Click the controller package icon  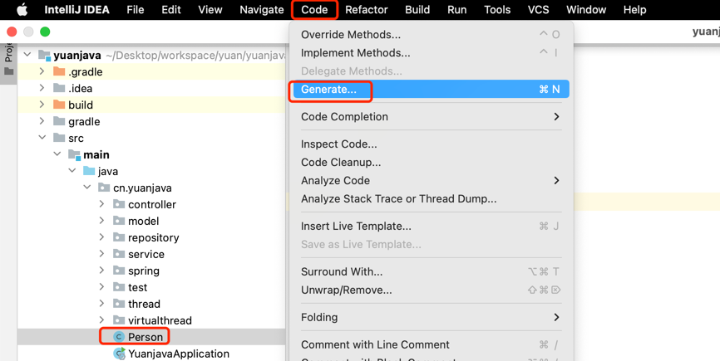click(x=119, y=204)
